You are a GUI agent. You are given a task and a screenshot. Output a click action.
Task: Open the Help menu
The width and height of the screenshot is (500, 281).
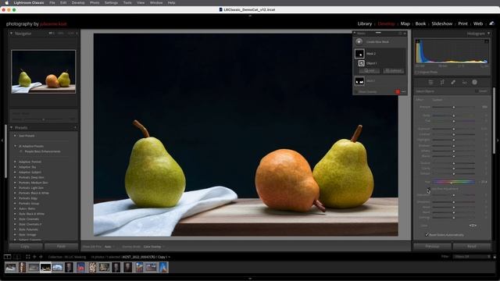pos(171,2)
